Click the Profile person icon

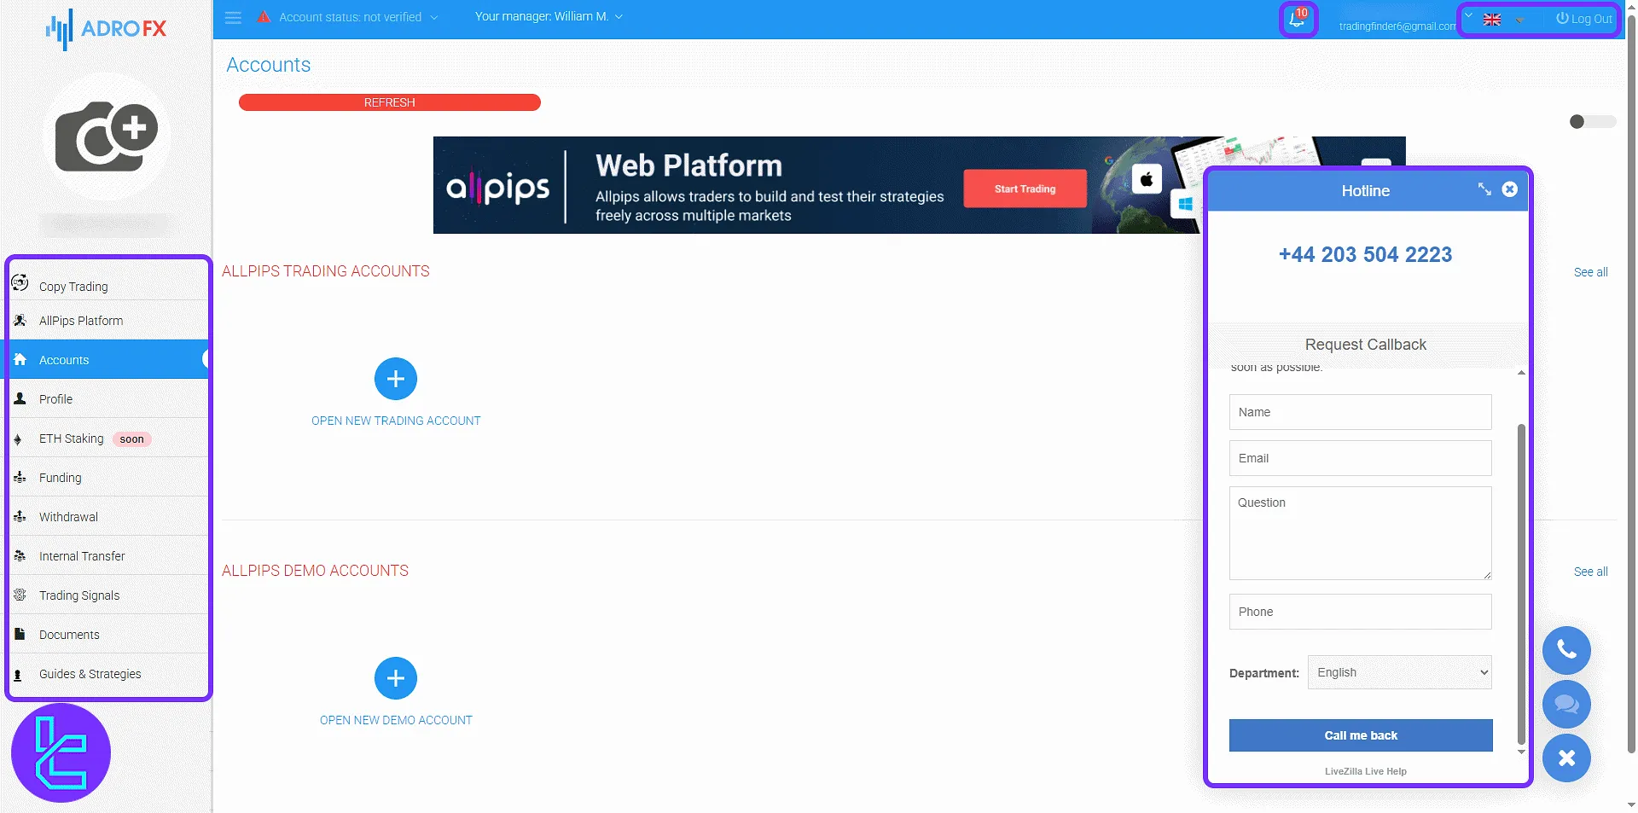click(20, 398)
